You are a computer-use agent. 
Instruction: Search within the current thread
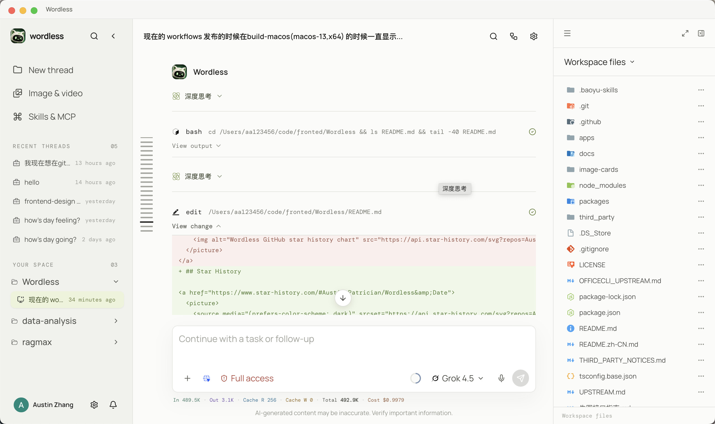pos(493,36)
